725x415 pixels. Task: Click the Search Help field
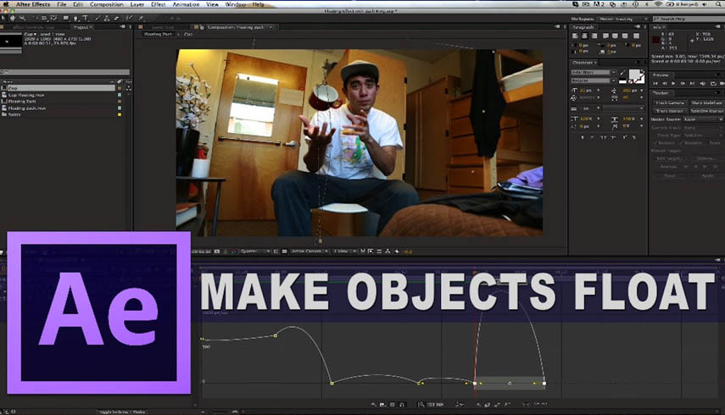pos(689,17)
